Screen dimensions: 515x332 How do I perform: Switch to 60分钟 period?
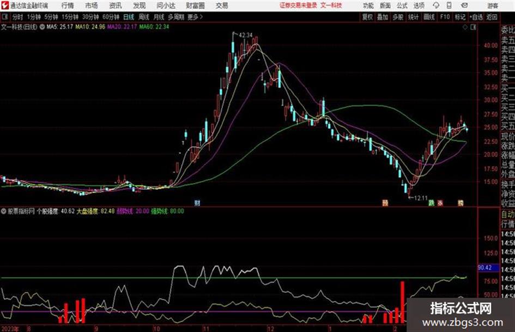click(x=111, y=17)
